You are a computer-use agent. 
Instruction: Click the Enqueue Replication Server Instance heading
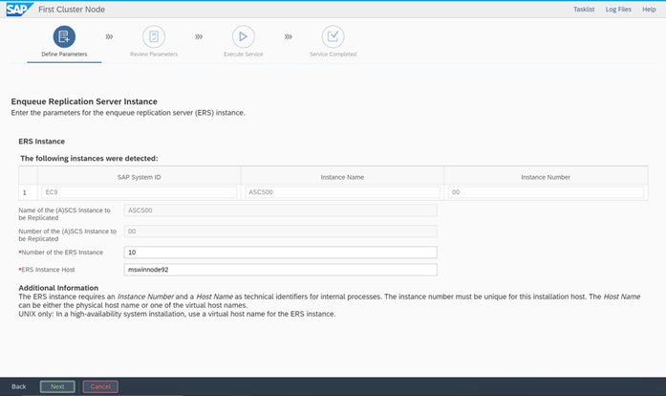[x=84, y=101]
